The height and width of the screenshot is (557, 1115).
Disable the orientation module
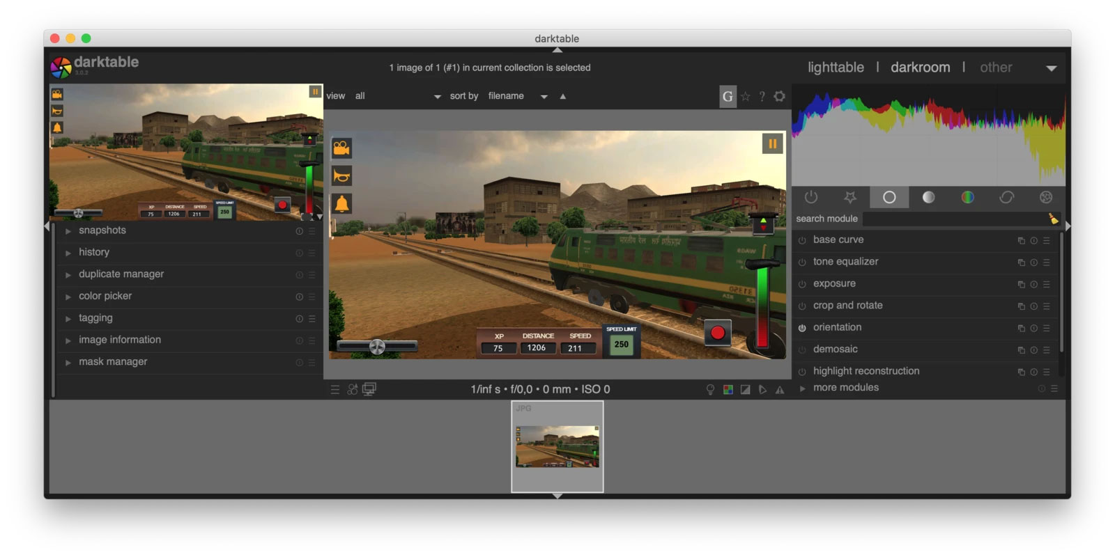802,328
